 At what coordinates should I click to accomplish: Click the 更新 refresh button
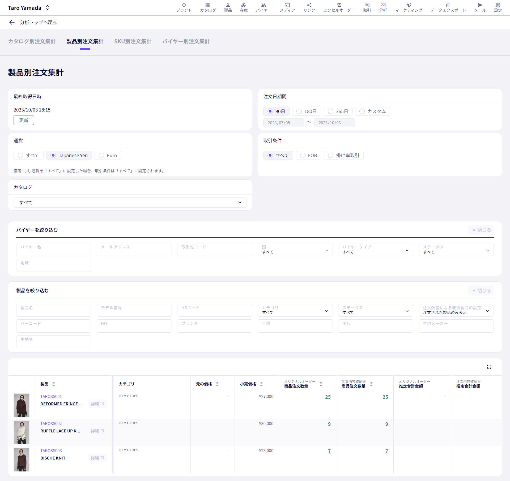[24, 121]
